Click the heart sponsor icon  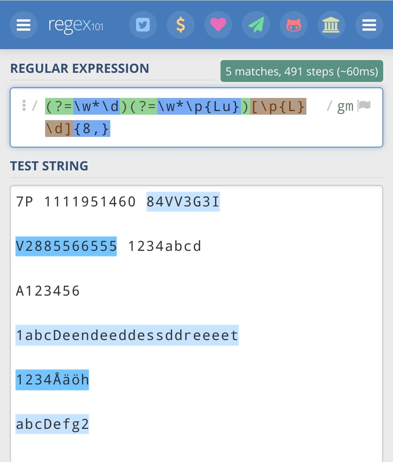click(x=218, y=25)
